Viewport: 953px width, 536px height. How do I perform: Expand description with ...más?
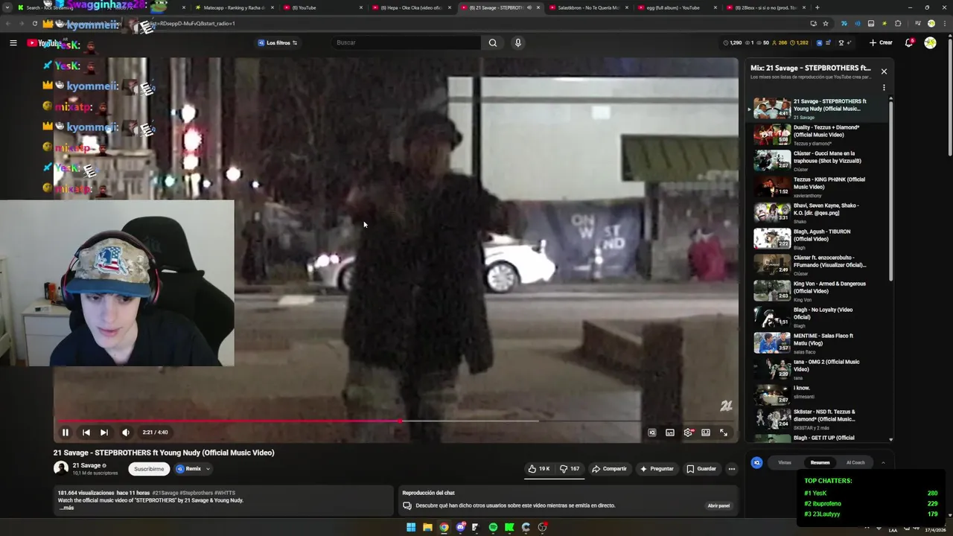coord(67,508)
